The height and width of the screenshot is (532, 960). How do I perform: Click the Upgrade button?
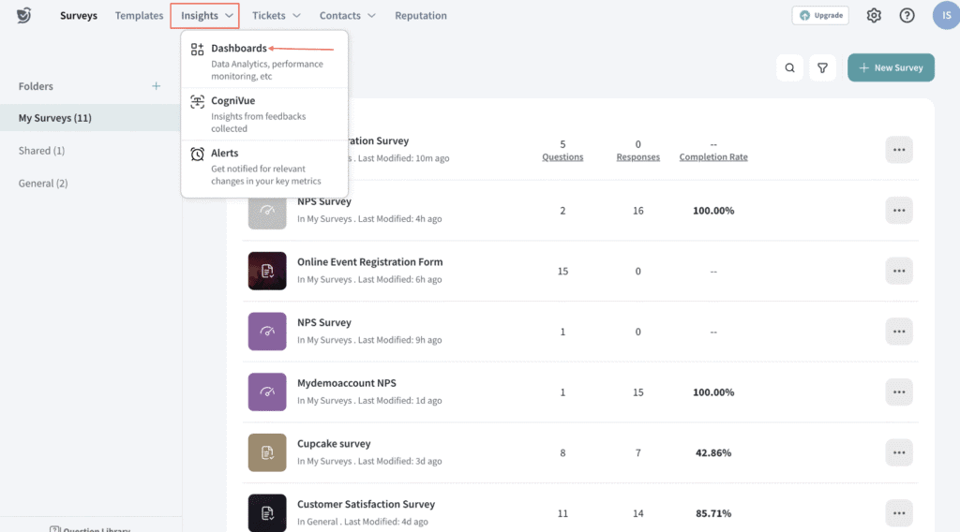tap(820, 15)
